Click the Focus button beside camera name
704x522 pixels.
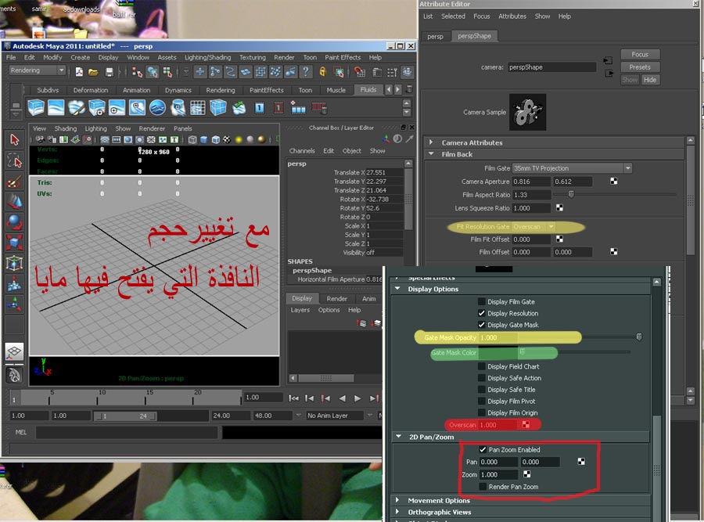coord(640,54)
